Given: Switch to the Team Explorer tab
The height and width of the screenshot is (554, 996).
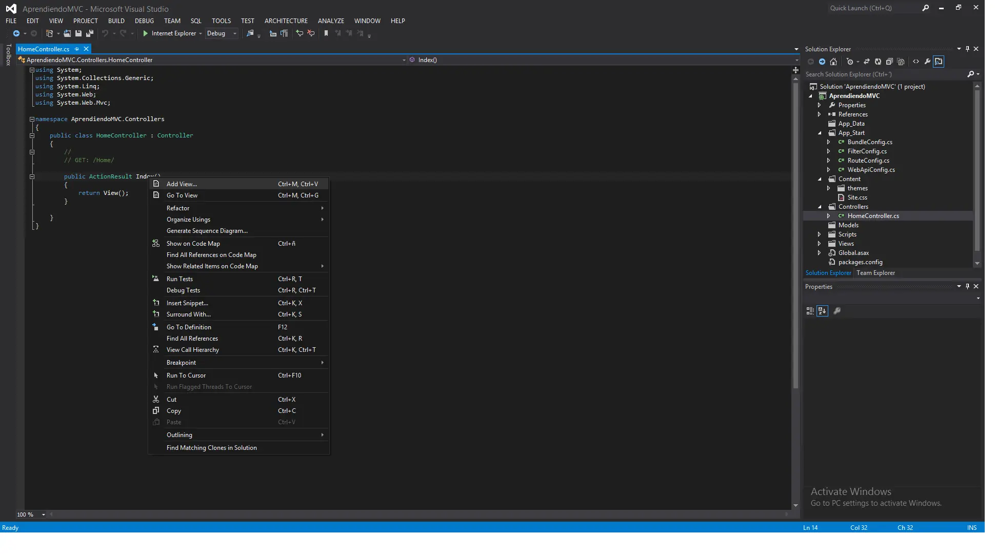Looking at the screenshot, I should (x=875, y=273).
